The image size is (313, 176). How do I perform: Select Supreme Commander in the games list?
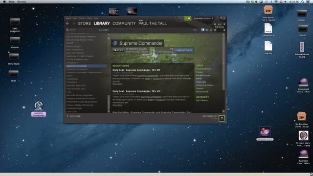coord(87,66)
